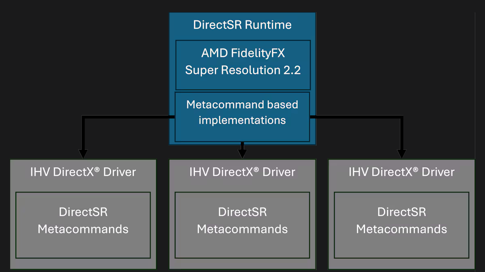
Task: Click the ® symbol in the left driver label
Action: 97,168
